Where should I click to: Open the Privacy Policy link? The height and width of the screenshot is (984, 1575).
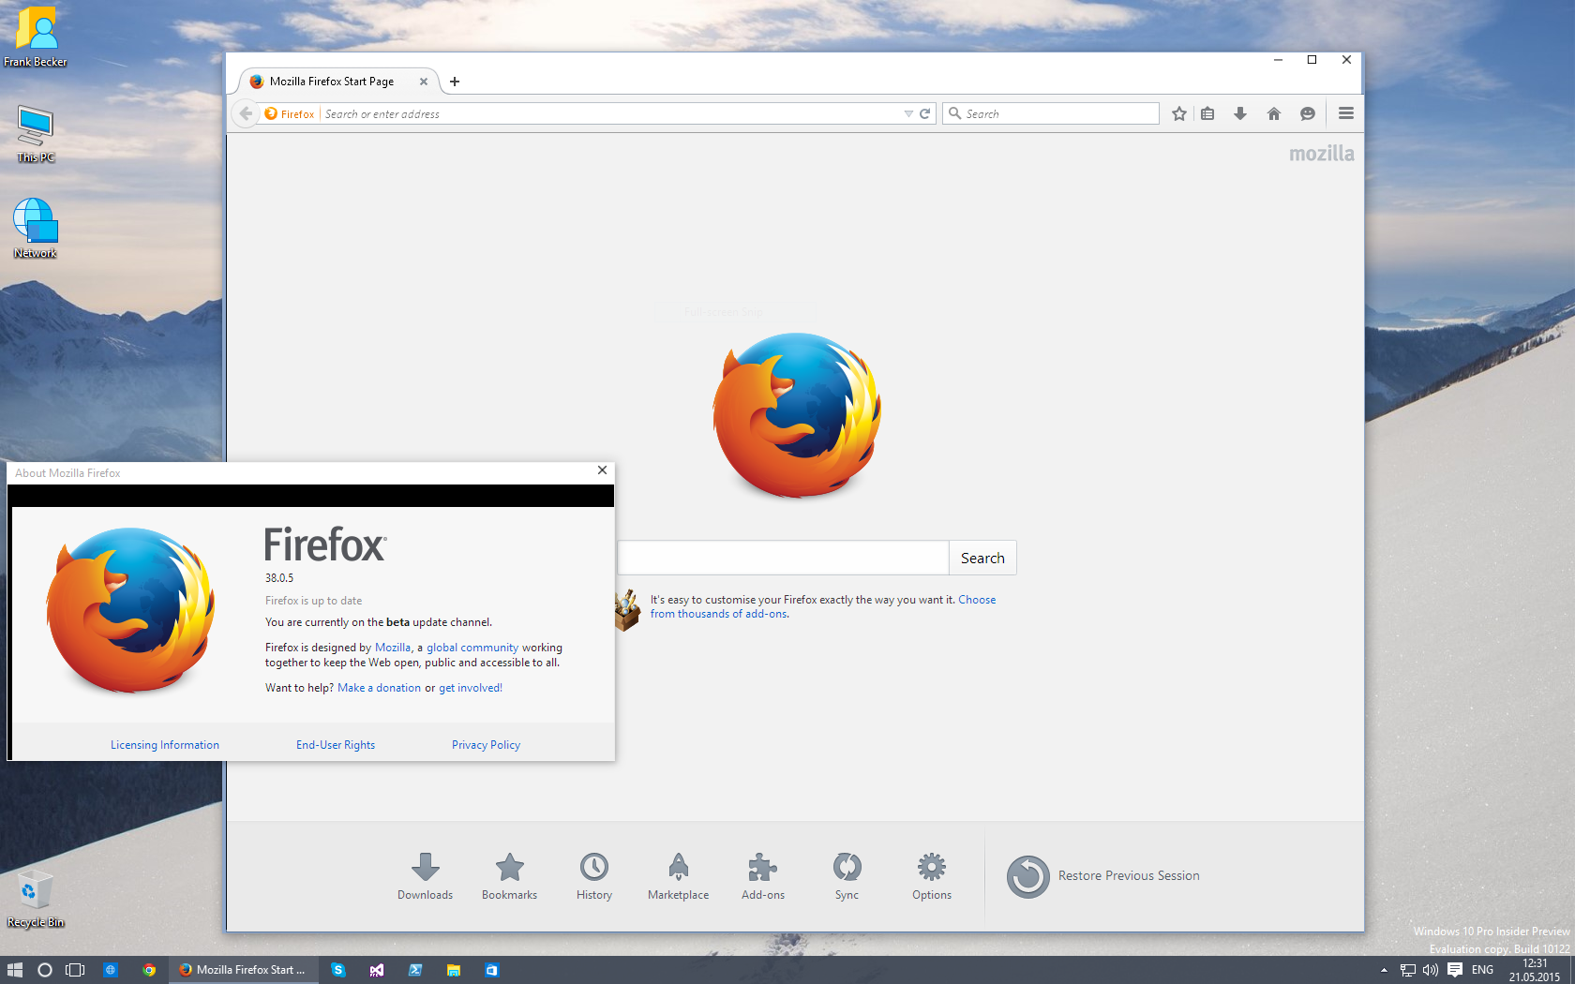click(486, 745)
